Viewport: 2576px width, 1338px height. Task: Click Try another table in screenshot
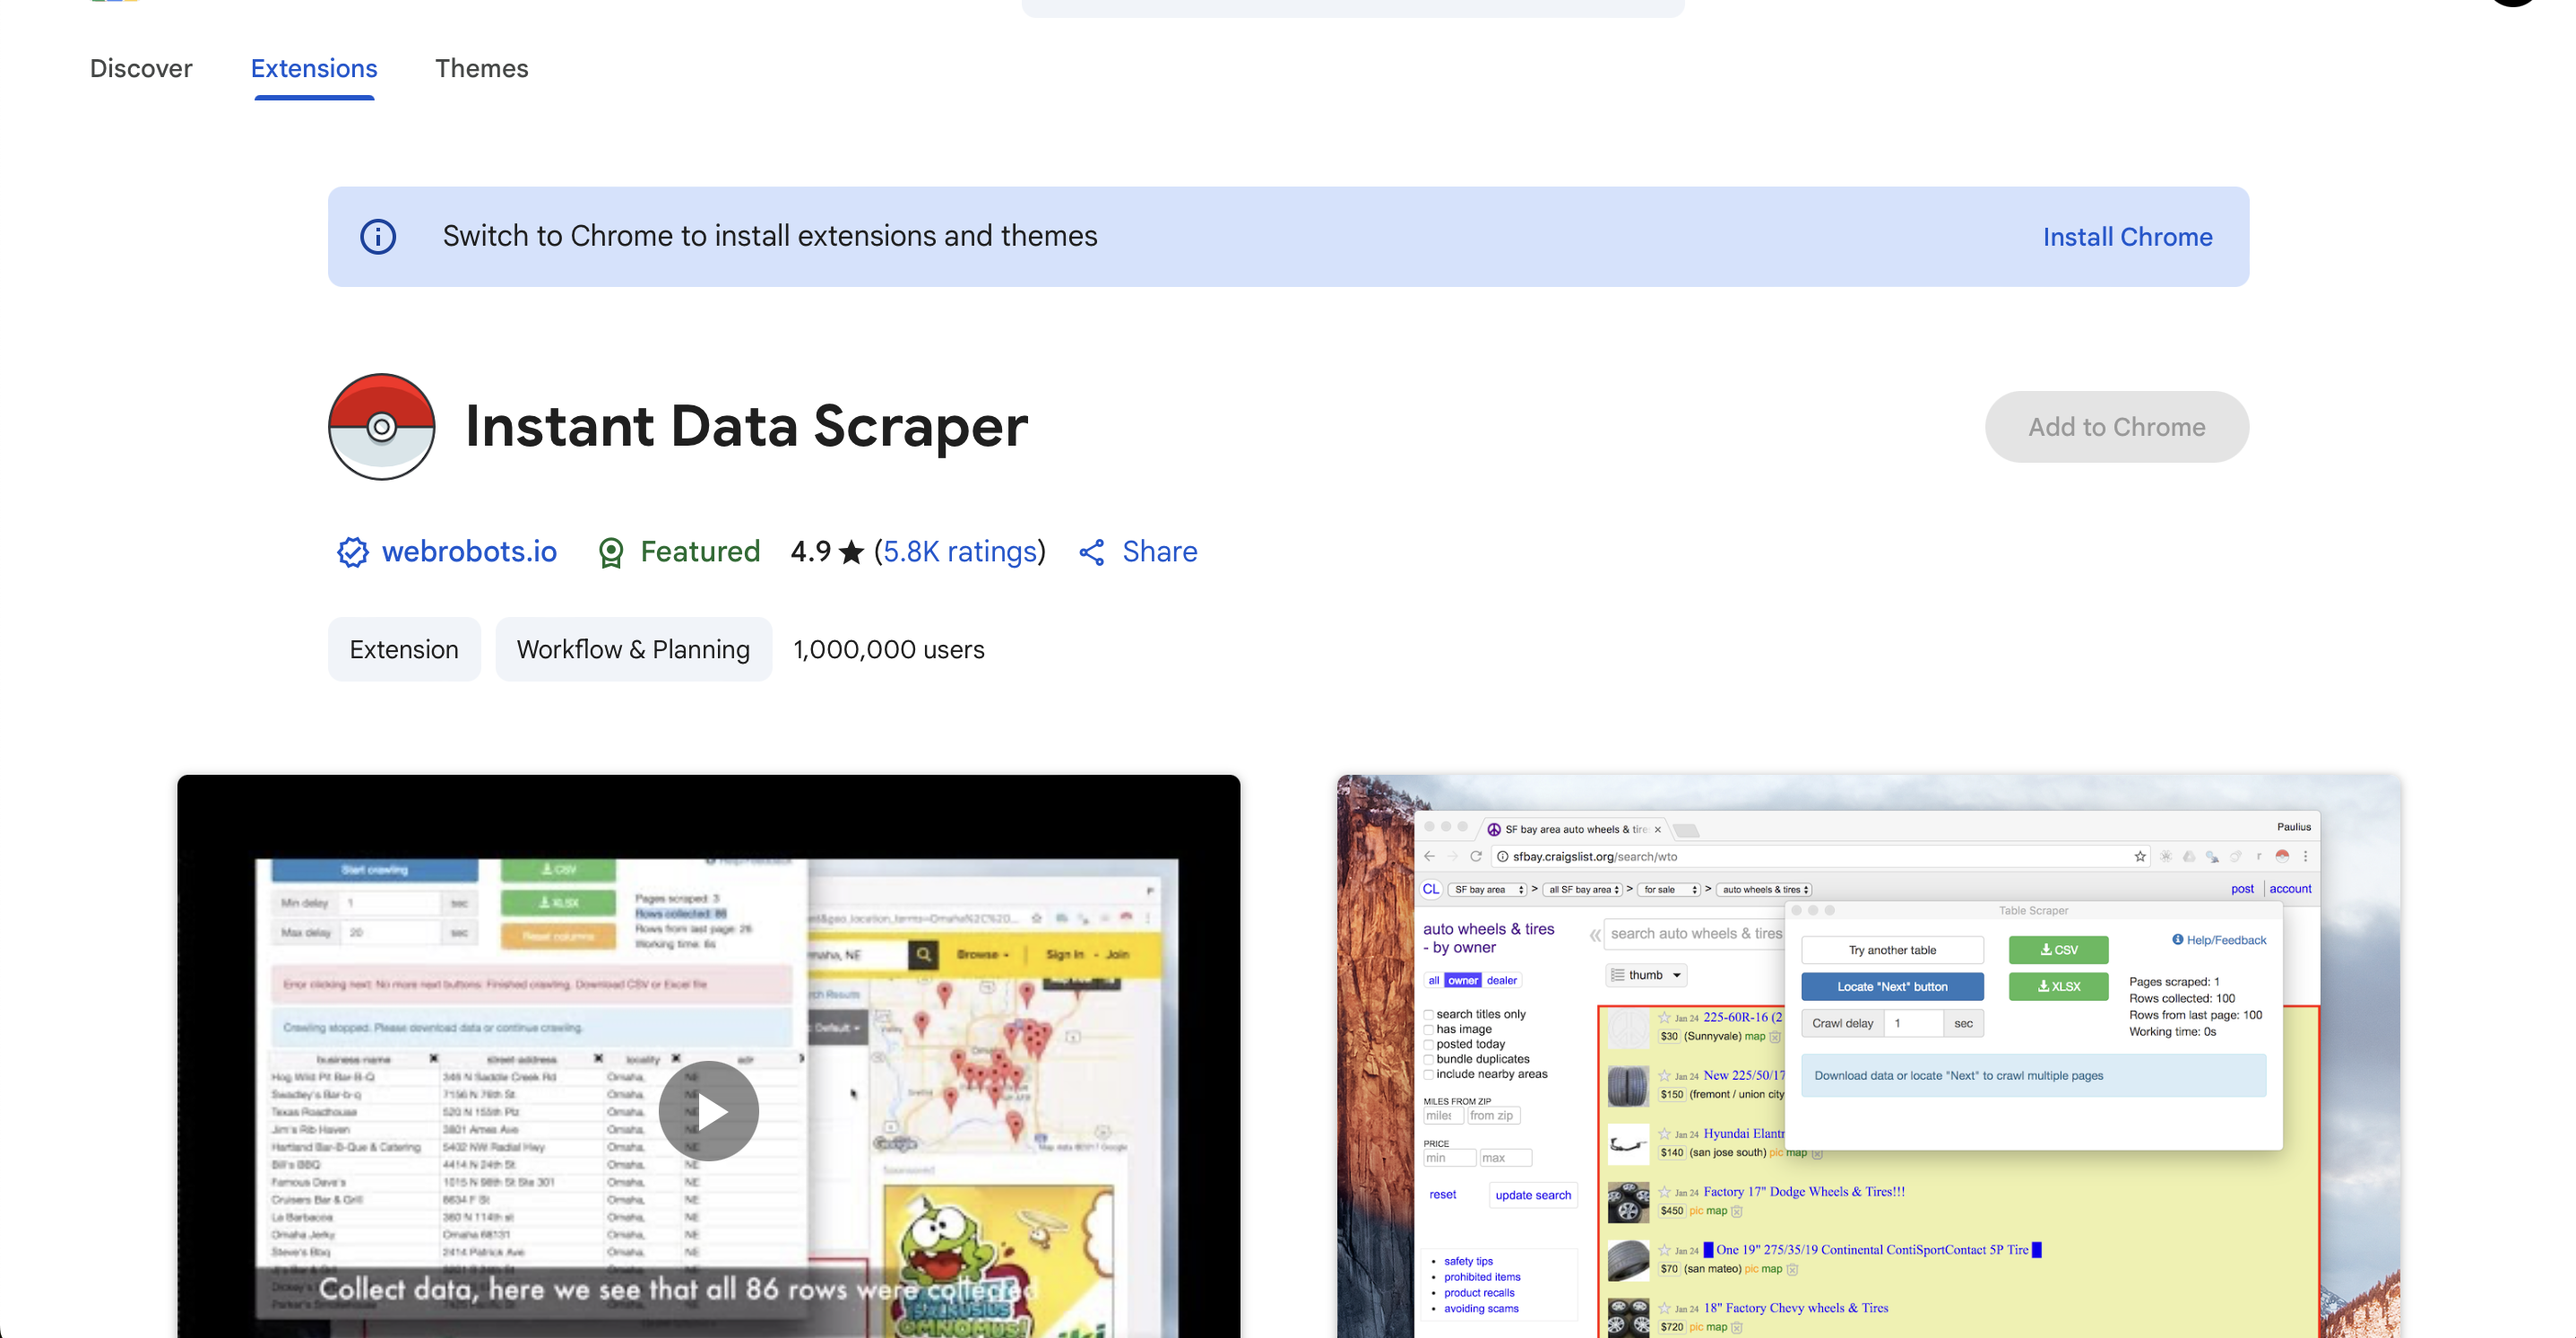pos(1892,950)
